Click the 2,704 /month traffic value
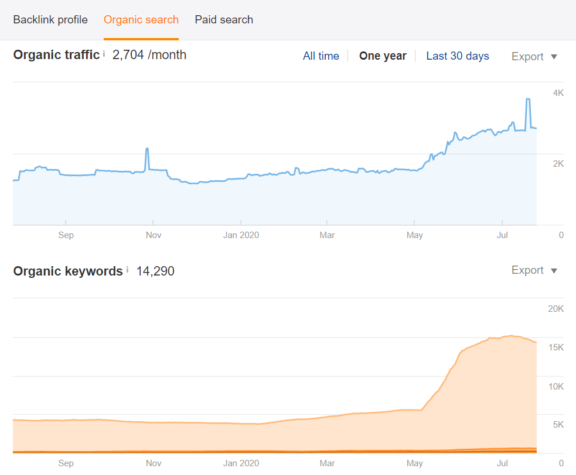The image size is (576, 475). 149,54
